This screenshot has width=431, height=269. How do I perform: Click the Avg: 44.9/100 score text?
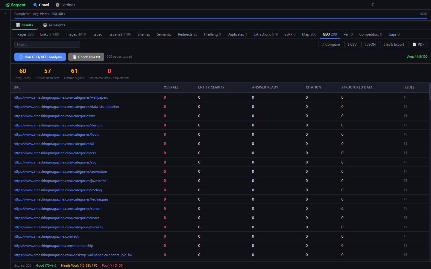point(417,57)
